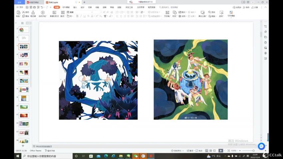
Task: Toggle Strikethrough formatting
Action: pos(88,16)
